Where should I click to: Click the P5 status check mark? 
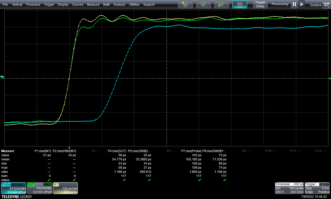[149, 180]
